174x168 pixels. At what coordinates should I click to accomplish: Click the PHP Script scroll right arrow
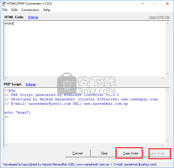pyautogui.click(x=163, y=145)
